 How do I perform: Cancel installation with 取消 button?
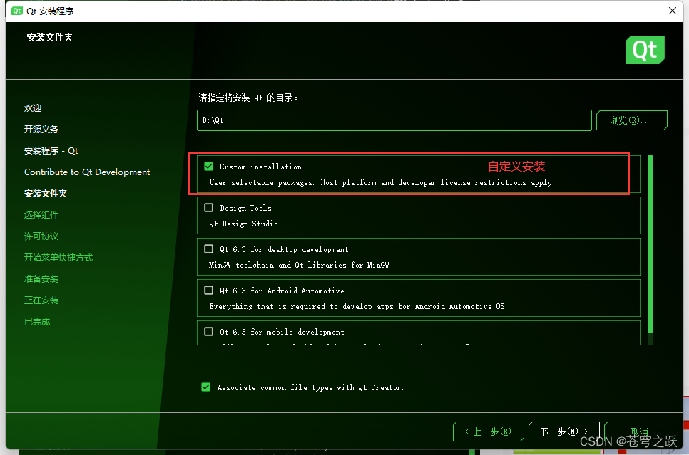click(x=639, y=432)
